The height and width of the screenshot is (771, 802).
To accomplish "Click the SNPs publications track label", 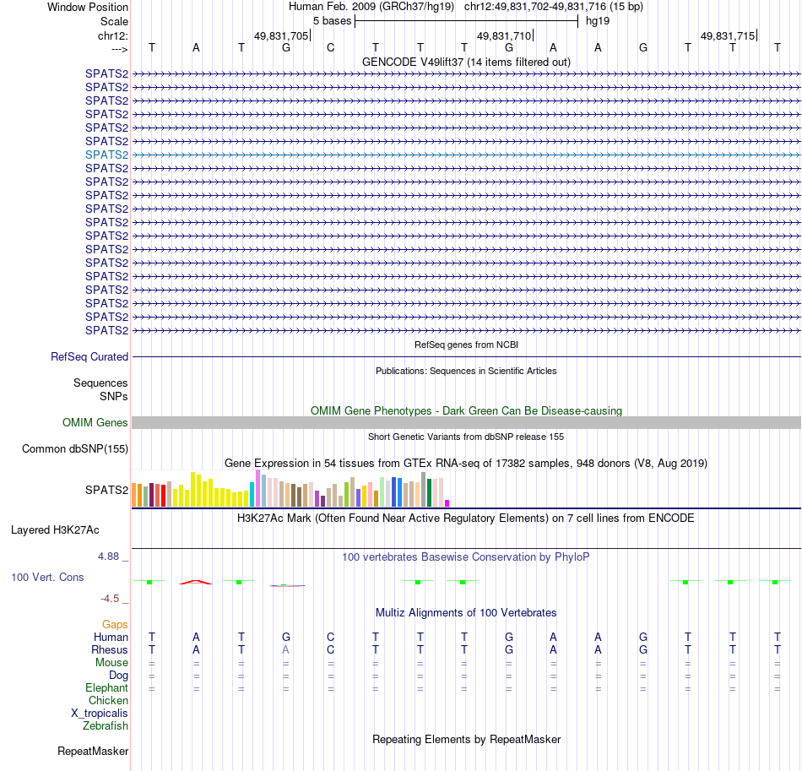I will [114, 396].
